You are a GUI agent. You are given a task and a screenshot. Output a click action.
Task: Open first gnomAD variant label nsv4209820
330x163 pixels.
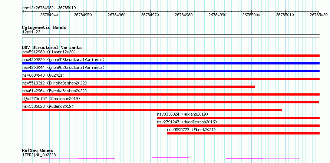pos(63,60)
